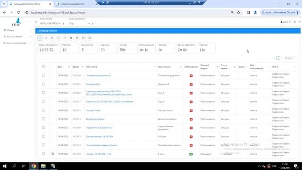
Task: Open the Текущий модуль column filter
Action: [x=217, y=67]
